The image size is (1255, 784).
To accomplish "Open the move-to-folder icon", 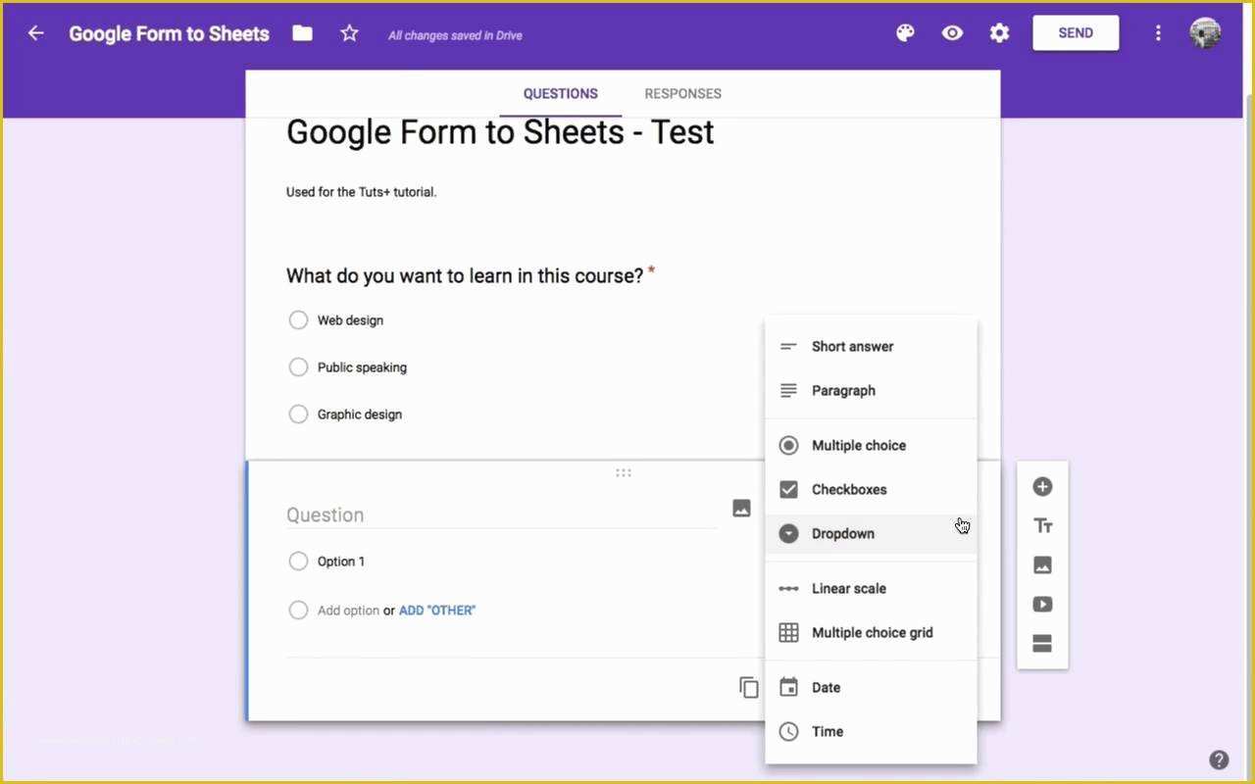I will pos(302,33).
